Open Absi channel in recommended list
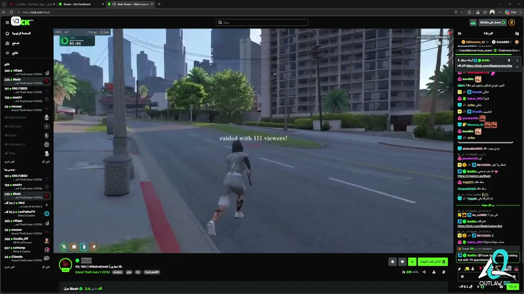This screenshot has width=524, height=294. pos(27,205)
